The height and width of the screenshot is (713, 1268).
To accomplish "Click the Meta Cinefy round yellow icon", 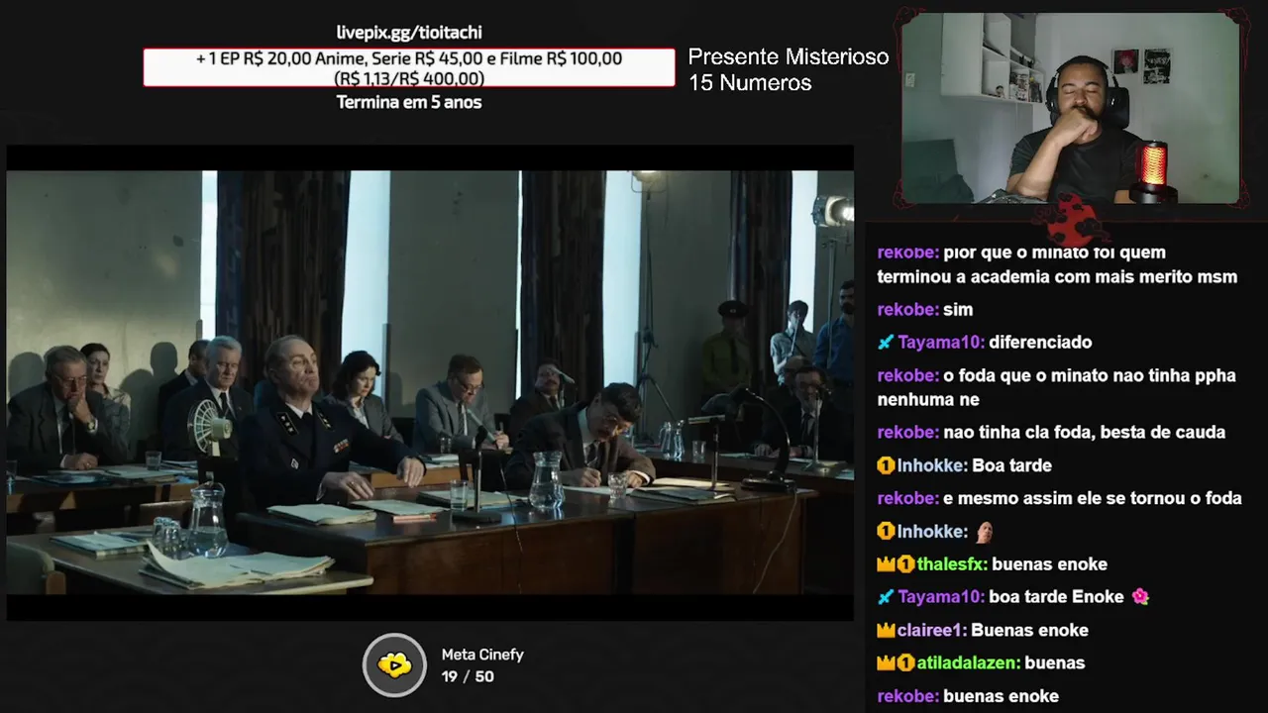I will pos(394,664).
